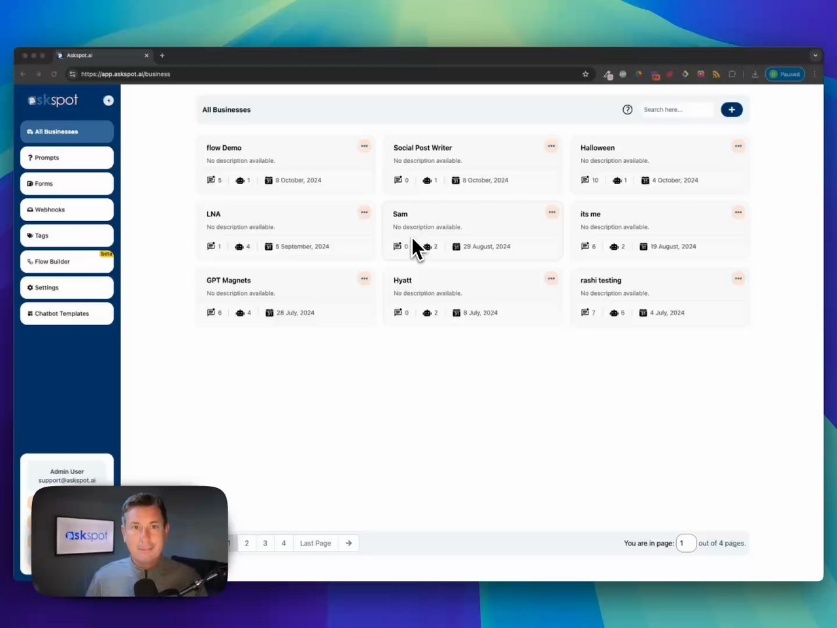Click the Askspot.ai browser tab
This screenshot has height=628, width=837.
tap(103, 56)
